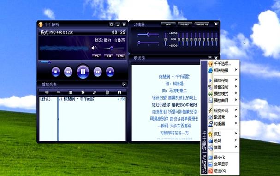Select the [默认] list in the playlist
This screenshot has height=176, width=280.
(x=45, y=99)
